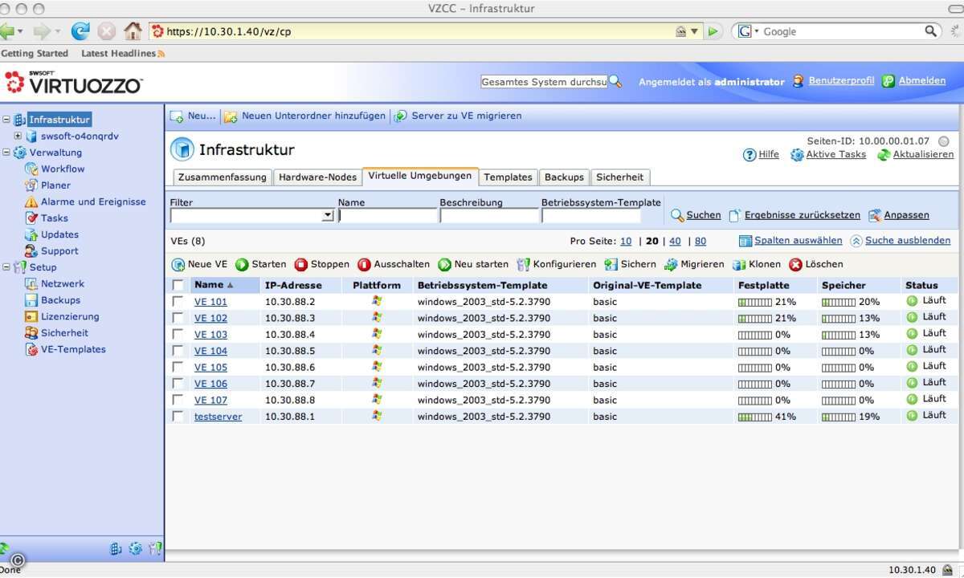The image size is (964, 578).
Task: Show 40 entries per page
Action: 675,241
